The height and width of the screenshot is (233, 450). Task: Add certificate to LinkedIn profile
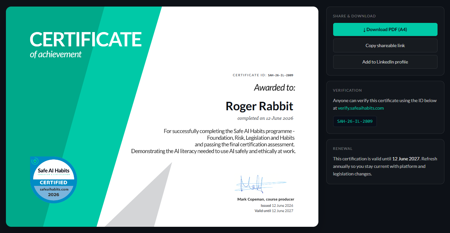[385, 62]
